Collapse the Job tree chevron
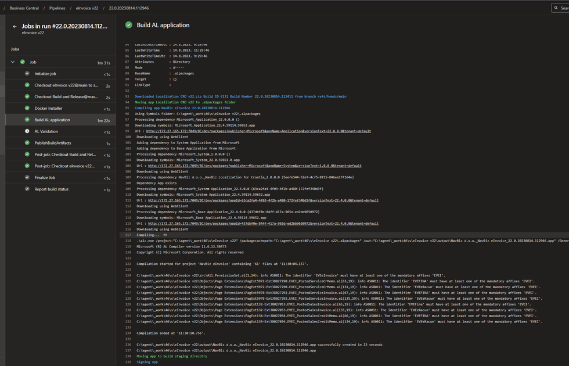 [13, 62]
